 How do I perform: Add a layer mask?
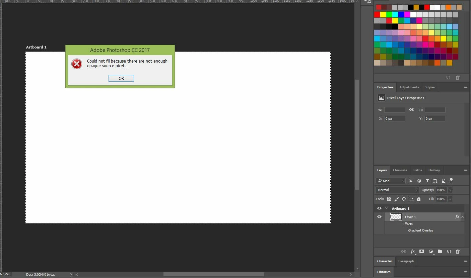[422, 252]
